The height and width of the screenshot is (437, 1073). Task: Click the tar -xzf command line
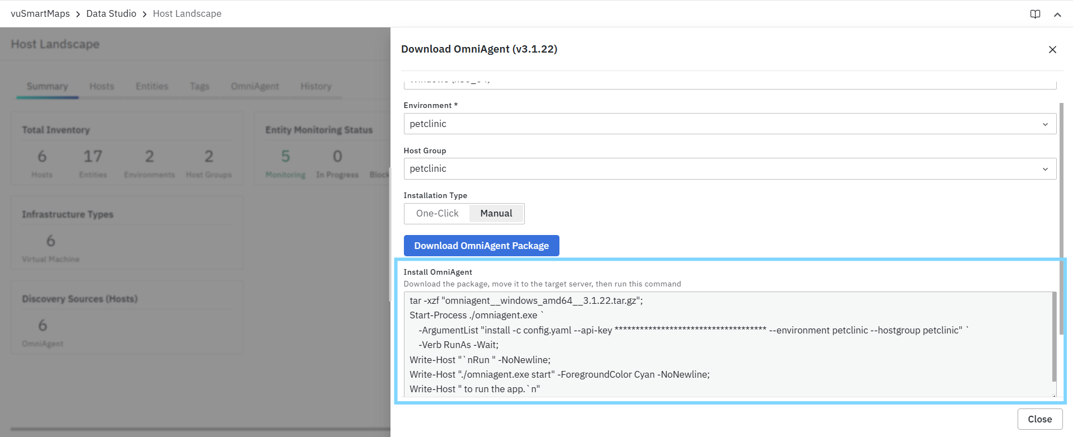point(526,300)
